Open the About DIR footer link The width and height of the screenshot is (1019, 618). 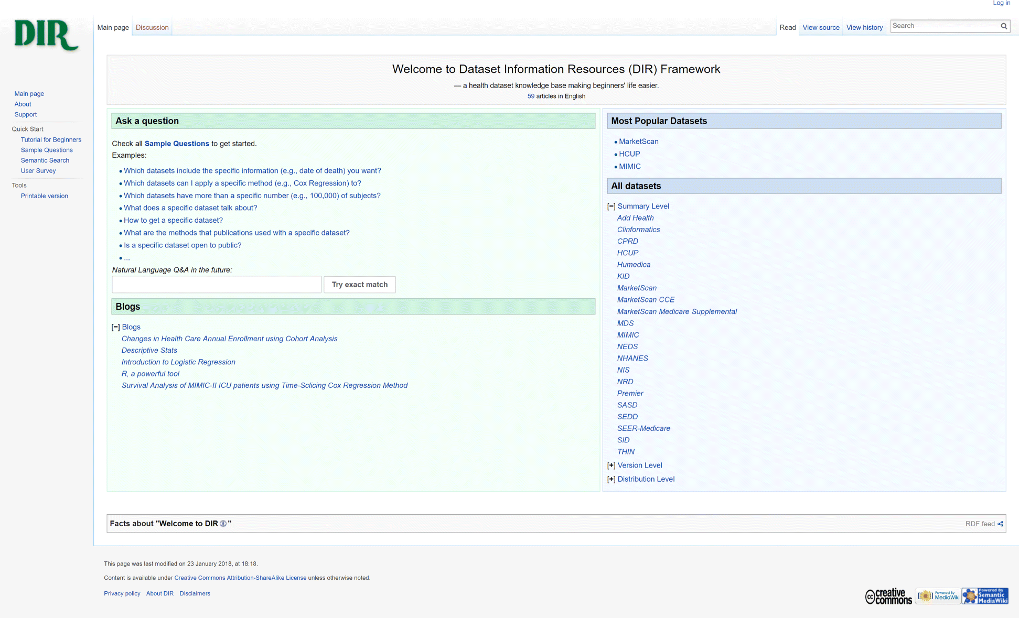160,594
